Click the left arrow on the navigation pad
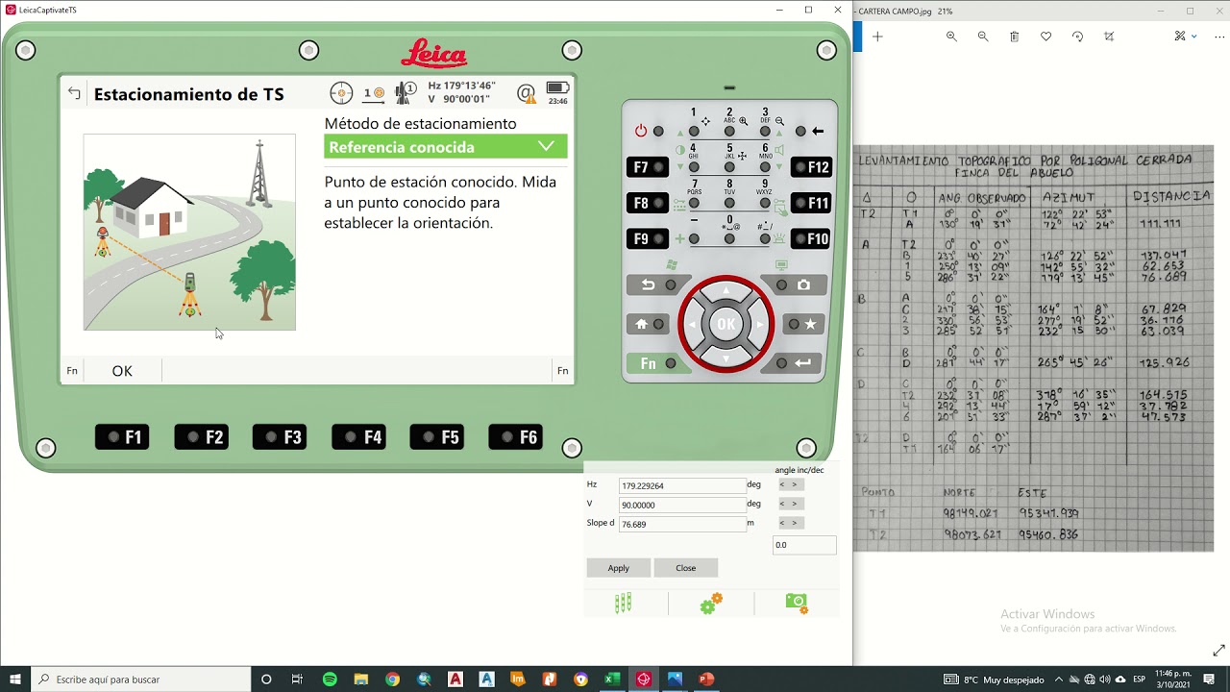 692,325
